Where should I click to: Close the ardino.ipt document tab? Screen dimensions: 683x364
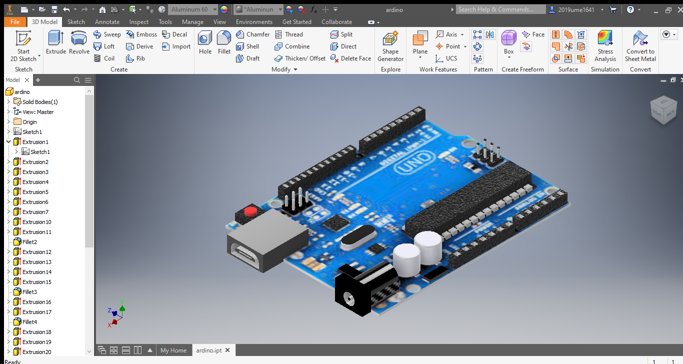tap(227, 350)
